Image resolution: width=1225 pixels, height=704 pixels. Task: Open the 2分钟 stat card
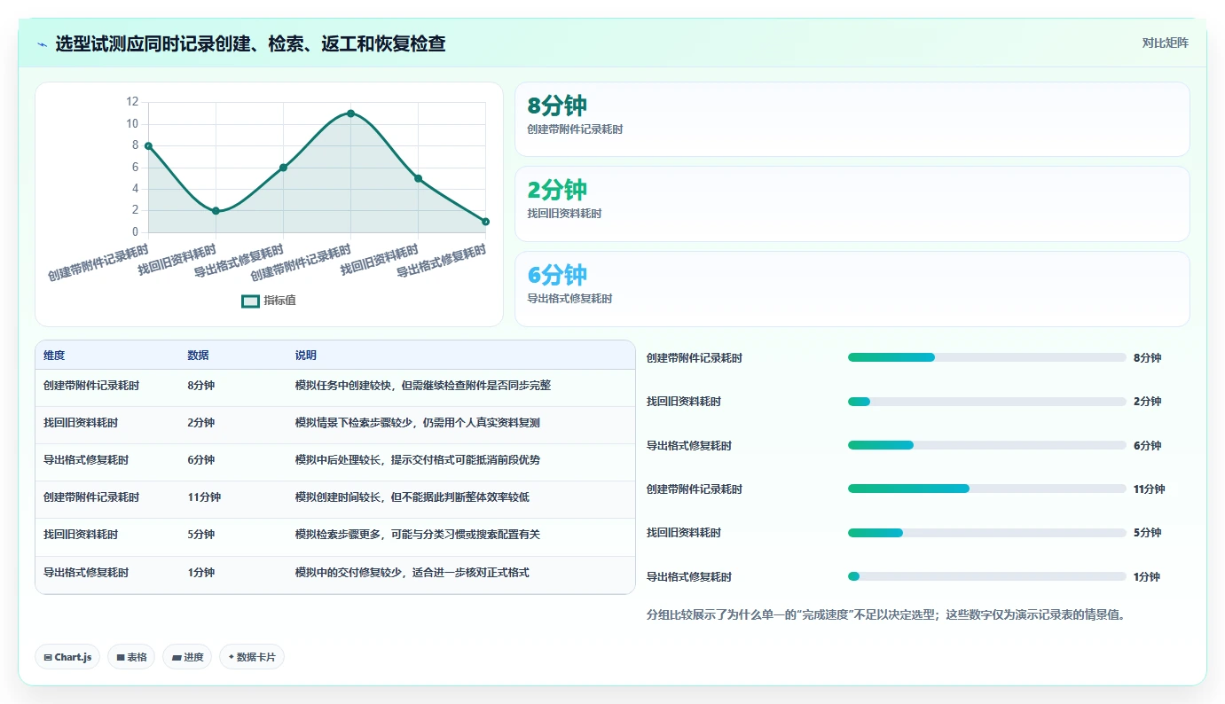(852, 204)
